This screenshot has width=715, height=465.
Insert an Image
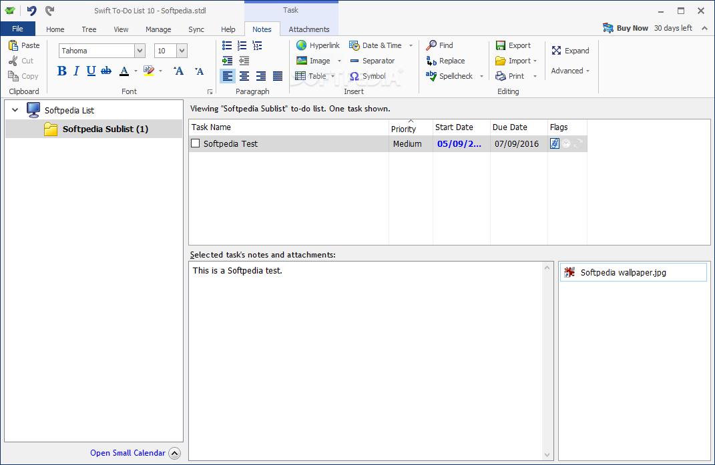[313, 61]
